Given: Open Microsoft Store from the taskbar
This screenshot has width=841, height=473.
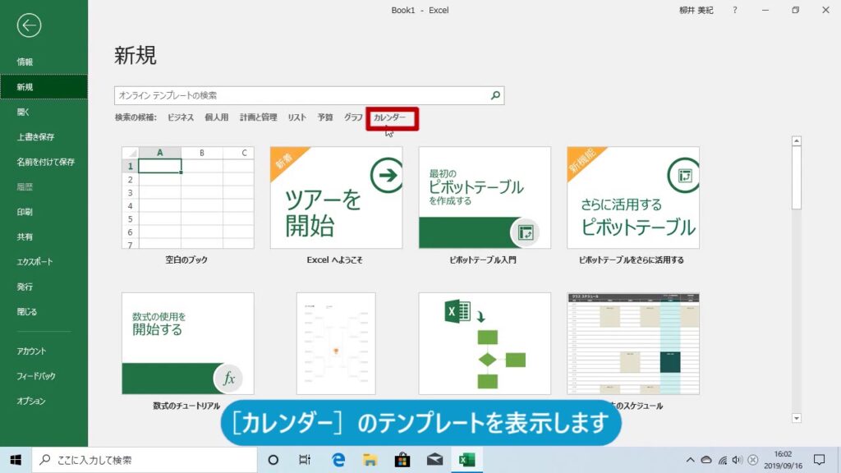Looking at the screenshot, I should 402,460.
